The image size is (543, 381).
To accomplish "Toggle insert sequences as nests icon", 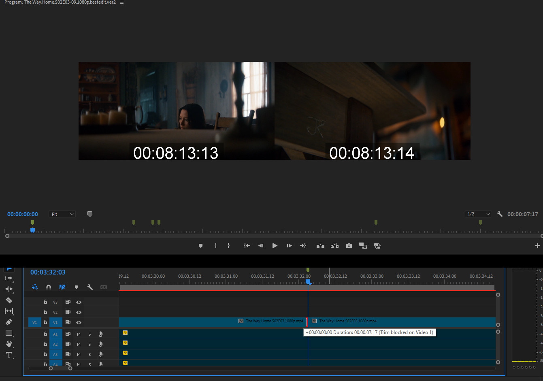I will [35, 287].
